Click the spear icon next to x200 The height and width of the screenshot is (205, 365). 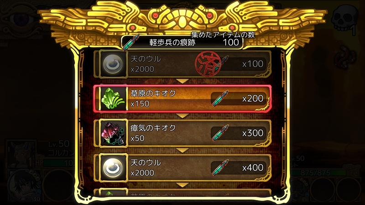pyautogui.click(x=220, y=98)
